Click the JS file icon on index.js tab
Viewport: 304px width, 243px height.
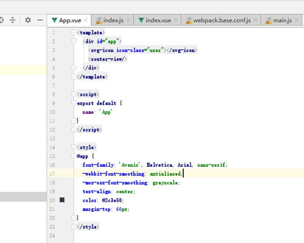[98, 20]
